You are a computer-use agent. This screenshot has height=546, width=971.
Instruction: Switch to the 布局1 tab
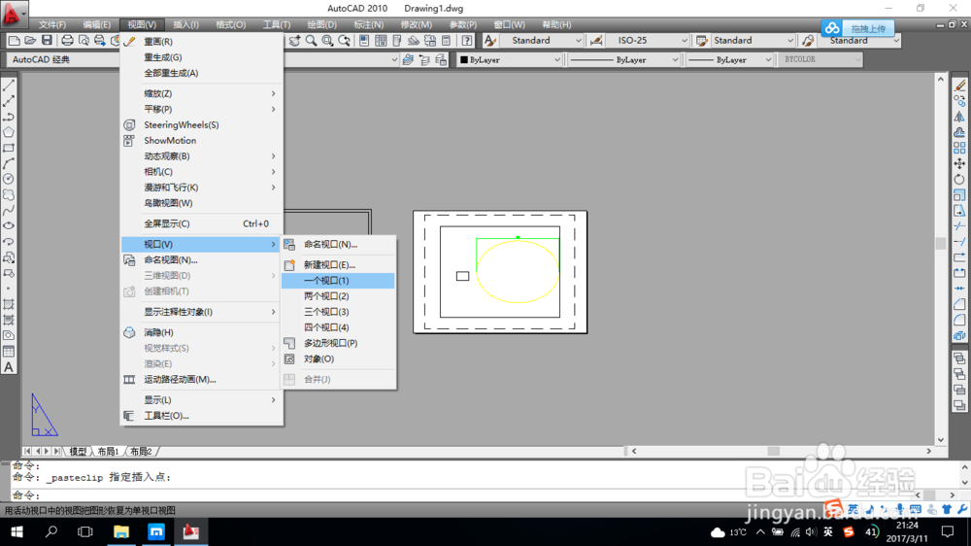click(108, 451)
